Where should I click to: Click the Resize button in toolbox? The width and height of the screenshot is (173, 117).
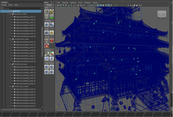(49, 5)
